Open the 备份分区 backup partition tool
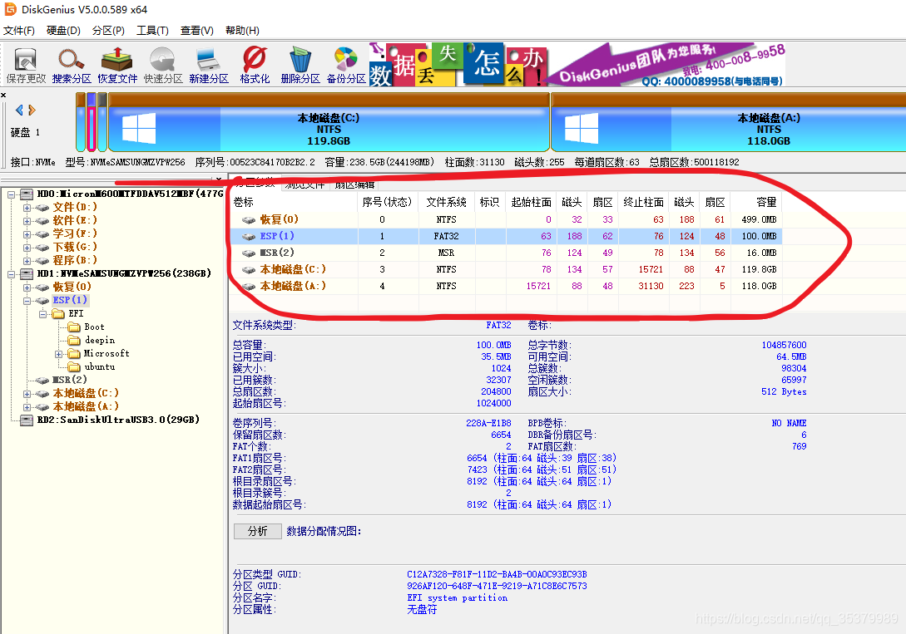Image resolution: width=906 pixels, height=634 pixels. pyautogui.click(x=346, y=65)
